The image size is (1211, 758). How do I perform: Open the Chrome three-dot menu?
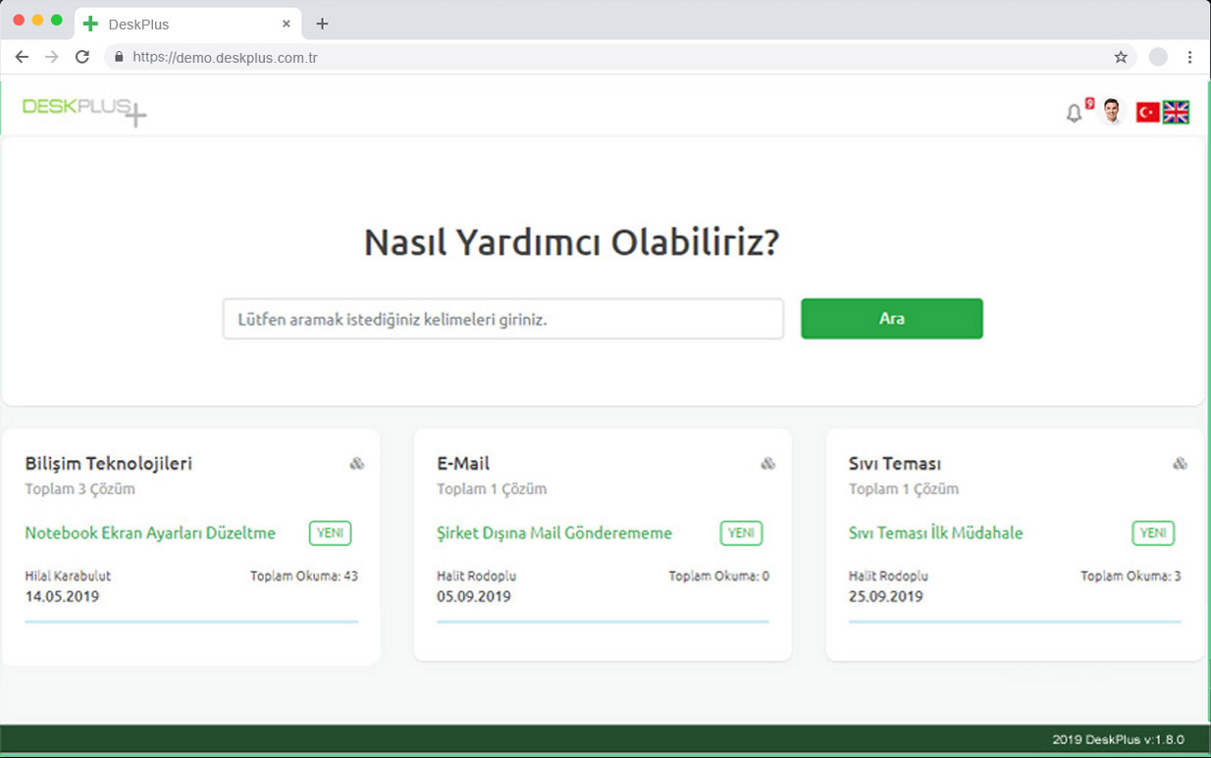coord(1190,57)
